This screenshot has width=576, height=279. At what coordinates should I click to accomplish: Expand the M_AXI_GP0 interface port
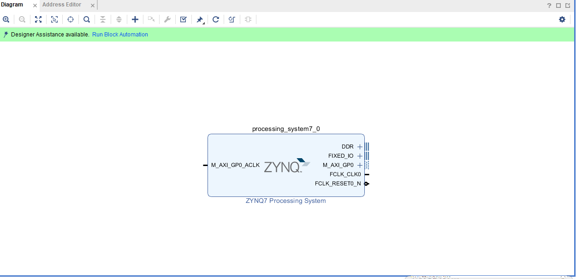pos(360,165)
